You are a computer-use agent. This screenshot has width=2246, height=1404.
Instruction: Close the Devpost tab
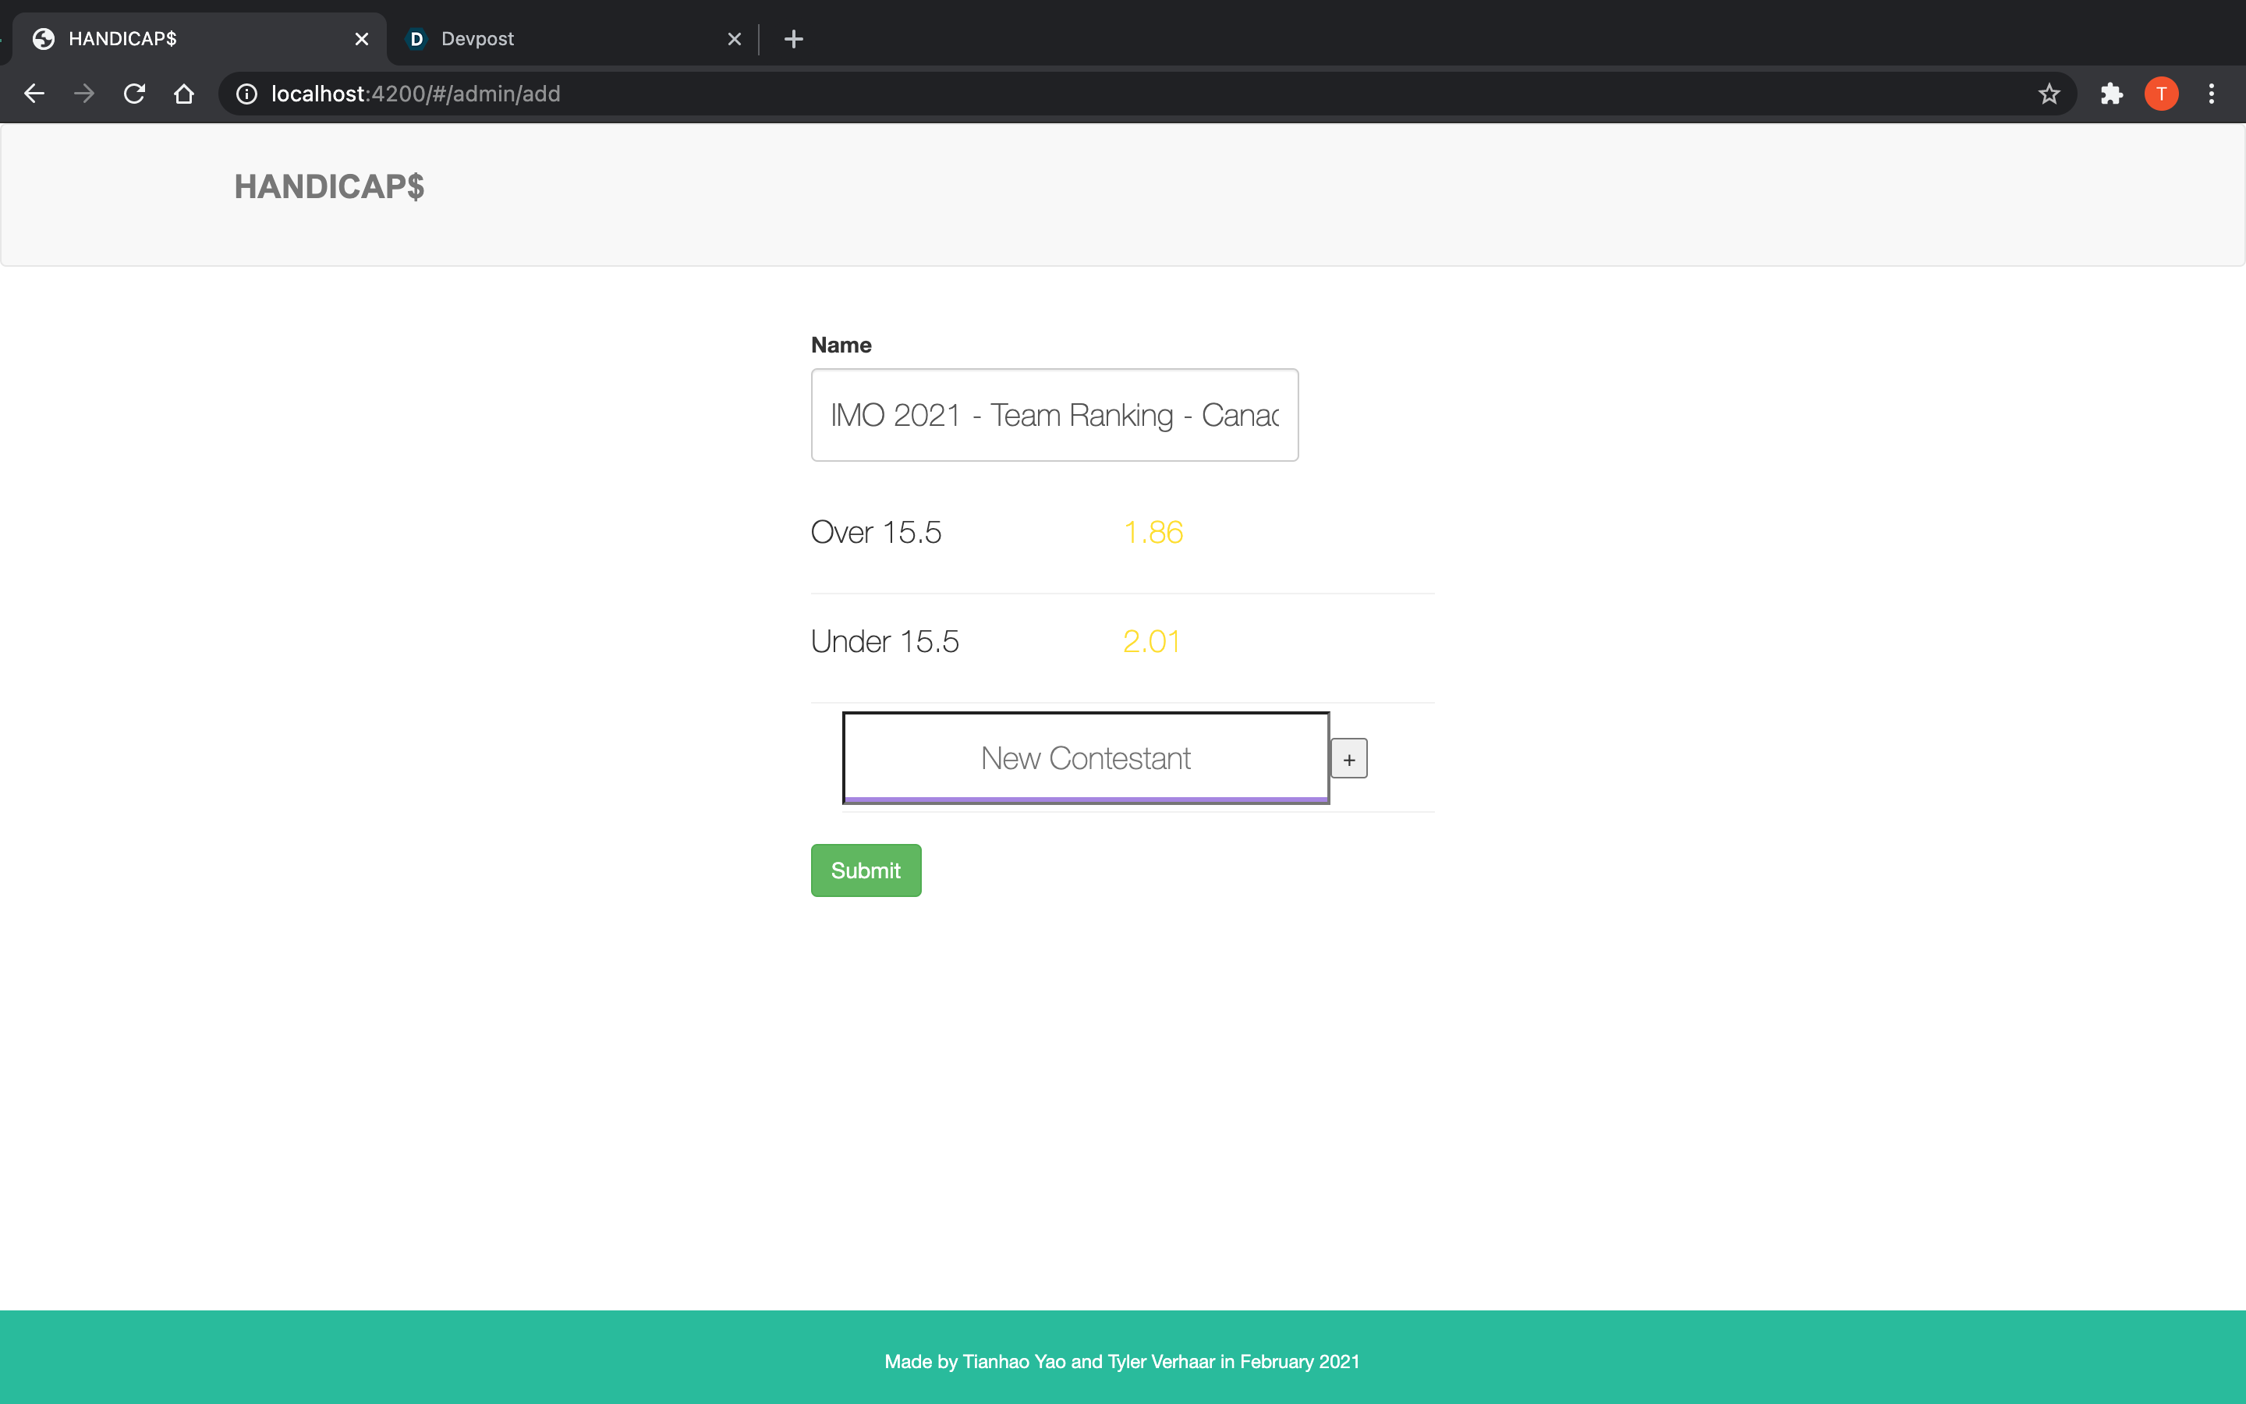pyautogui.click(x=734, y=39)
